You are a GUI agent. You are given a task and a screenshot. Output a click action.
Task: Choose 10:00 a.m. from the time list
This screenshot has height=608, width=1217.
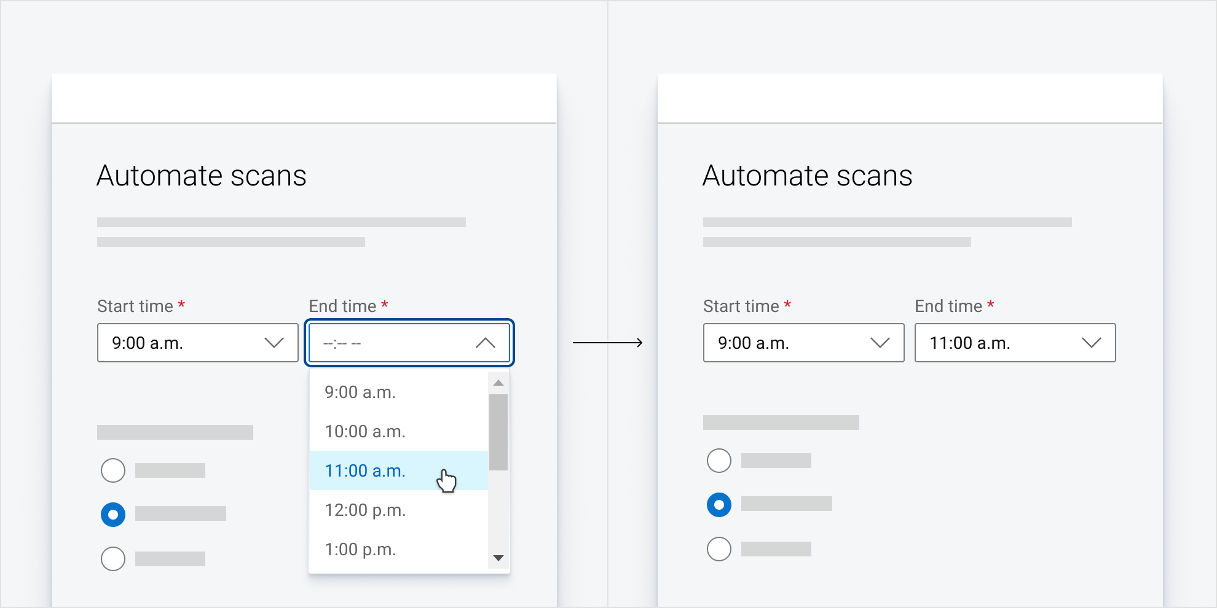point(365,432)
